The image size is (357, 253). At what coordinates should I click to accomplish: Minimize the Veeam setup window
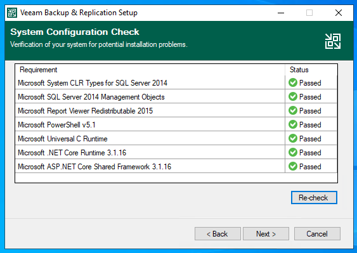pyautogui.click(x=281, y=13)
